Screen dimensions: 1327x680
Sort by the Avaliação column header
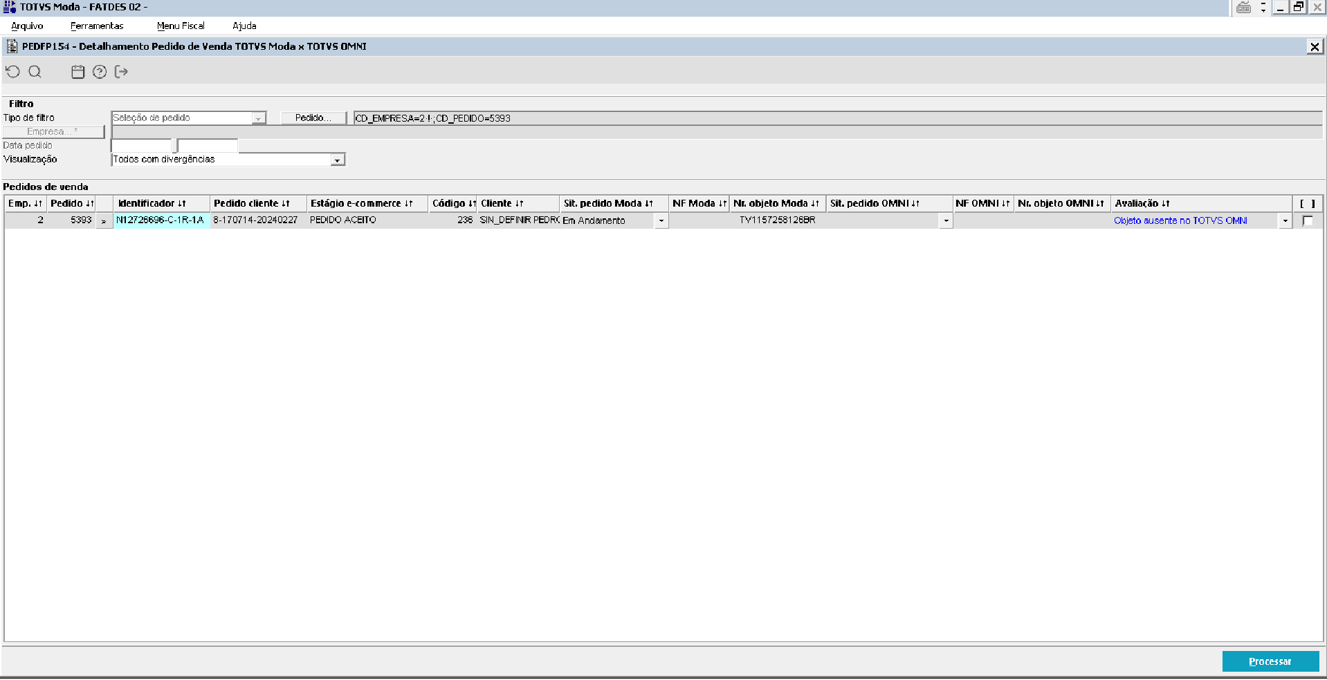[x=1201, y=203]
